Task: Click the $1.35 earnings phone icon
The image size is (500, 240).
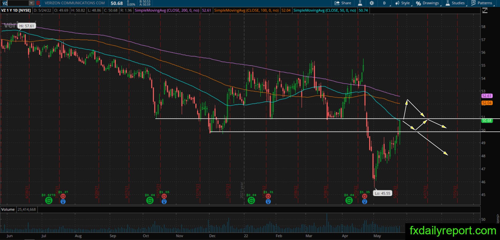Action: (364, 196)
